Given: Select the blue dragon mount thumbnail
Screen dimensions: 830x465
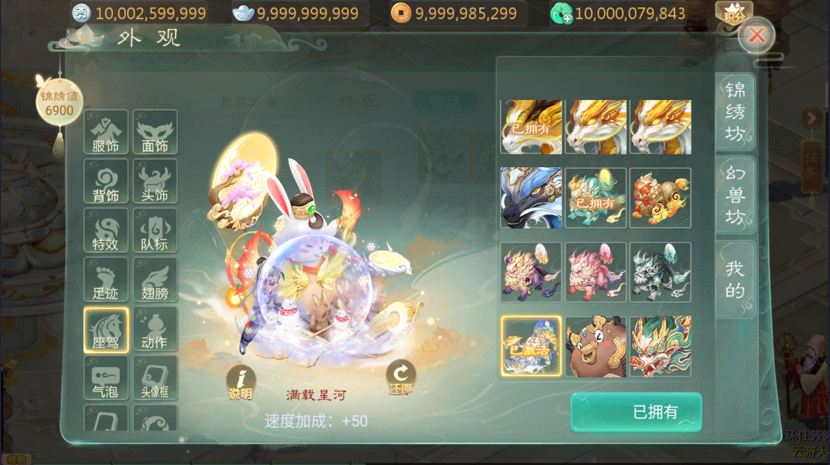Looking at the screenshot, I should click(x=531, y=198).
